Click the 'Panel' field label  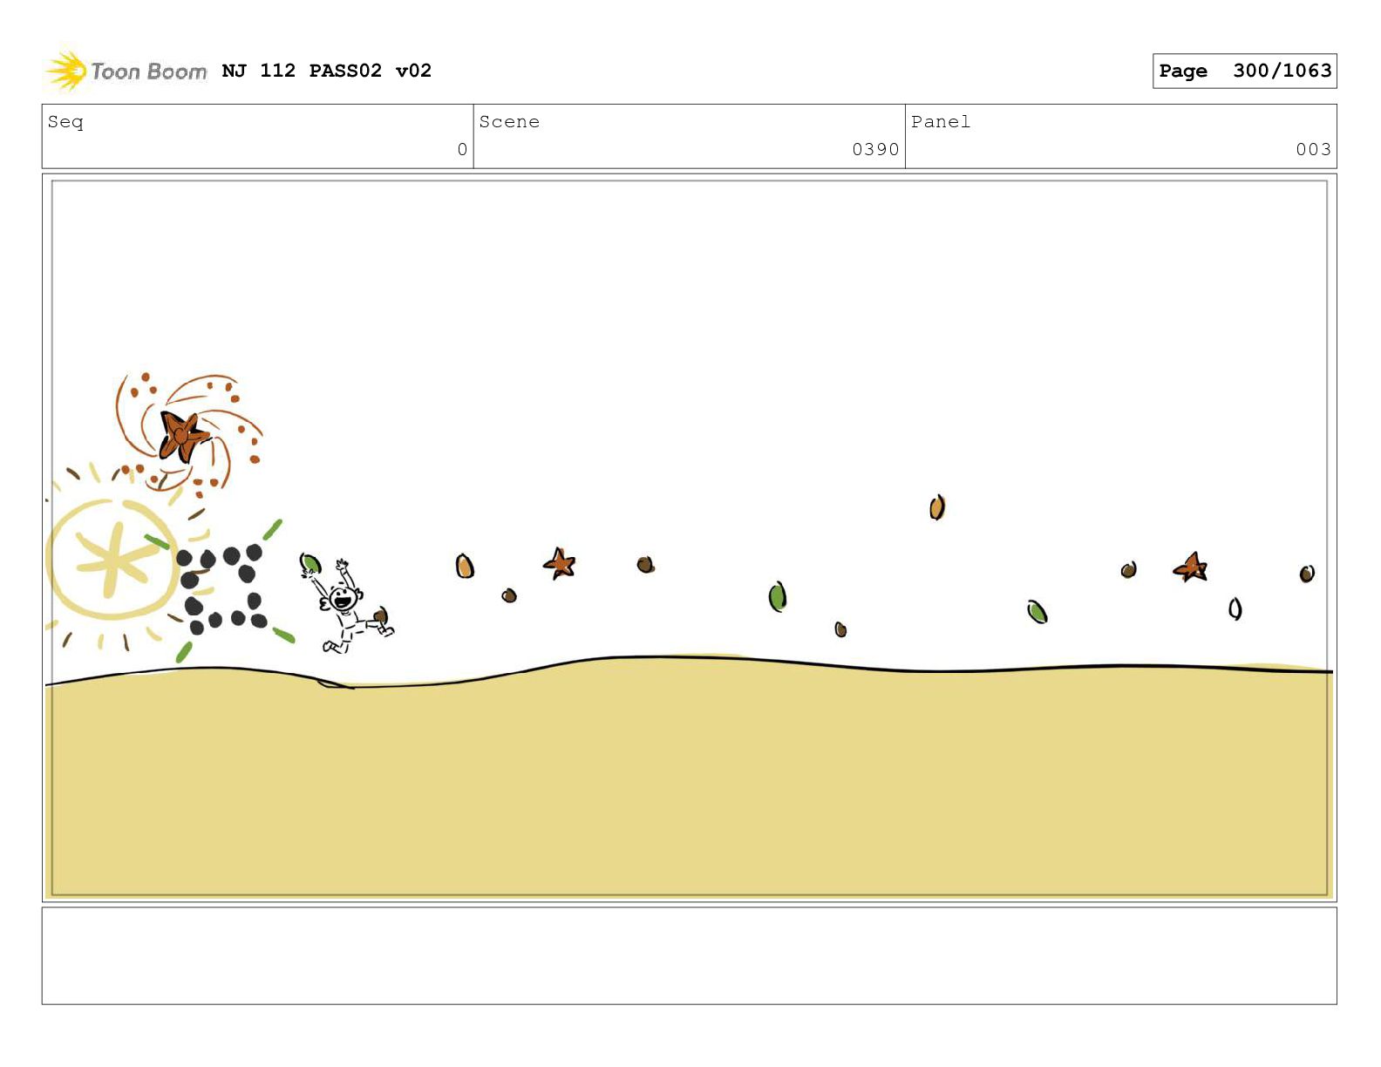click(941, 122)
